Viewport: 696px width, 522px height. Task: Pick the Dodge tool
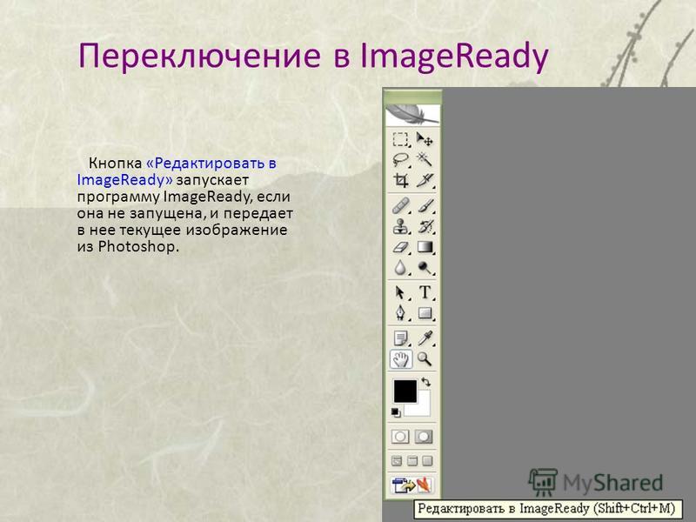425,268
